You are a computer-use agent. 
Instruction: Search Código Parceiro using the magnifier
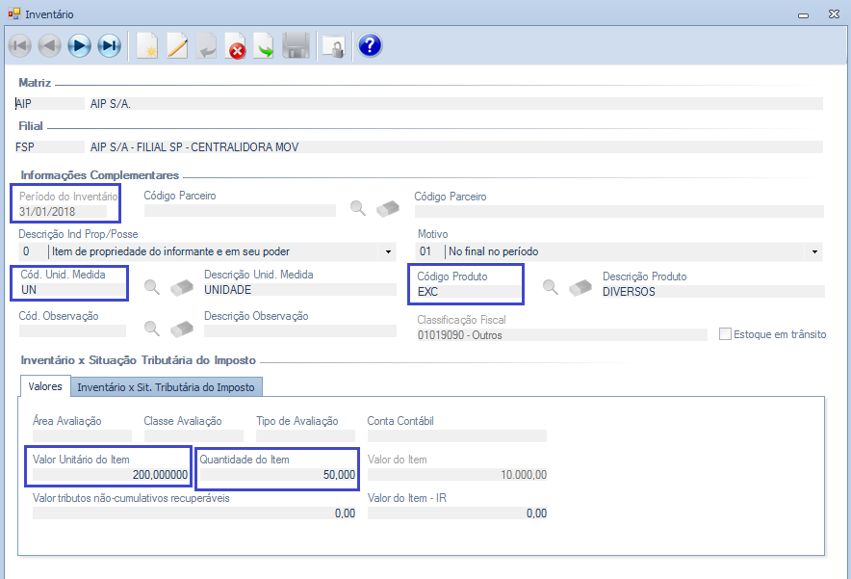click(357, 207)
